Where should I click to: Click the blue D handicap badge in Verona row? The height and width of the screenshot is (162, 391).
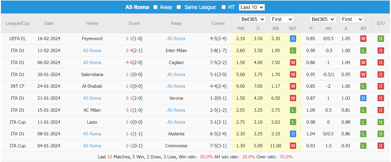(363, 98)
